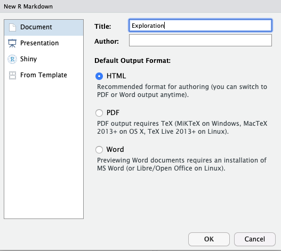
Task: Click the From Template layout icon
Action: point(12,75)
